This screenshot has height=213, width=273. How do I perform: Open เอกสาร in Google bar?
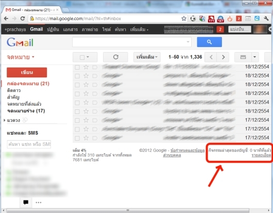tap(71, 29)
